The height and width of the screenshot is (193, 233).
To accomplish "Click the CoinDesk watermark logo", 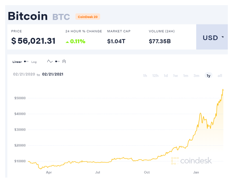I will tap(192, 161).
